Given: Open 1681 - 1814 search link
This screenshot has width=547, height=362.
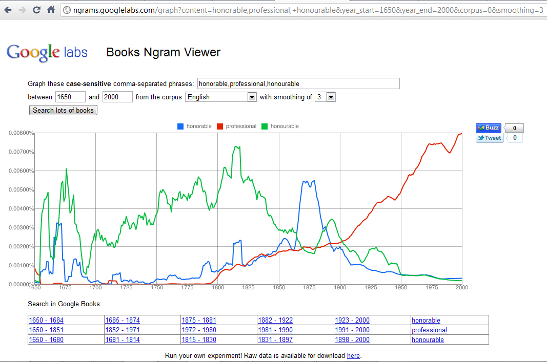Looking at the screenshot, I should pyautogui.click(x=123, y=339).
